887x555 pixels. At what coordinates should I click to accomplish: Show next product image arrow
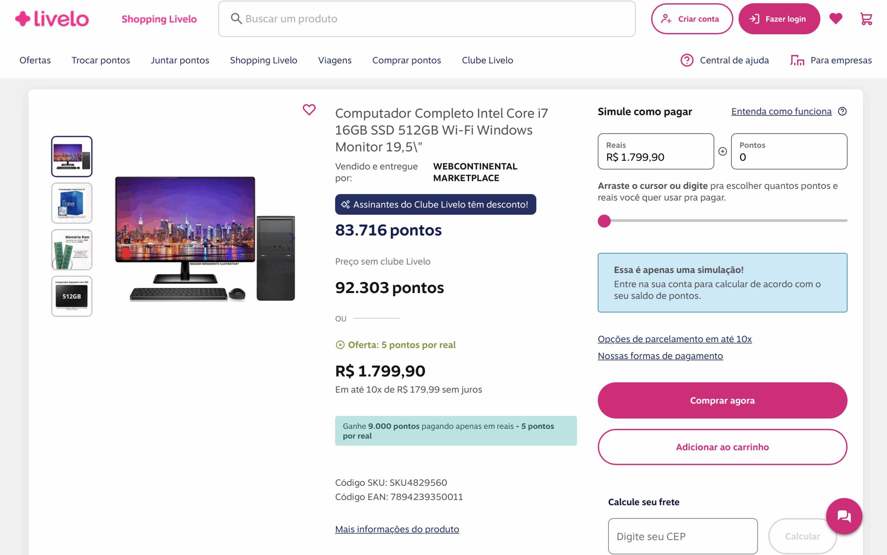292,238
